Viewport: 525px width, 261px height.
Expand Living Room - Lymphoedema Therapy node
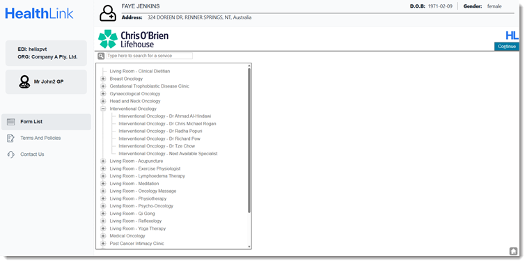(x=103, y=176)
